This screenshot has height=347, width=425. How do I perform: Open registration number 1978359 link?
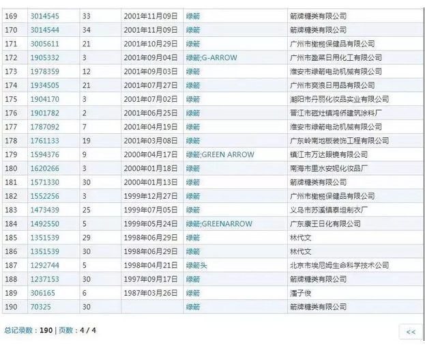point(45,71)
